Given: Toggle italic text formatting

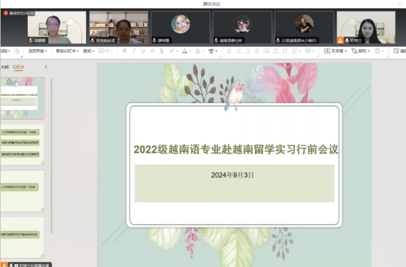Looking at the screenshot, I should tap(134, 51).
